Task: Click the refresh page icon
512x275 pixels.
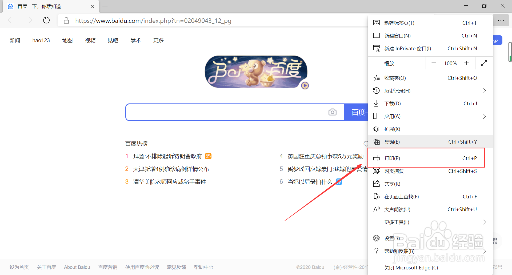Action: pos(46,20)
